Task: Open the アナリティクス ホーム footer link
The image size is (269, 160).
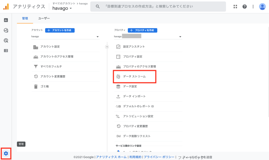Action: pos(111,157)
